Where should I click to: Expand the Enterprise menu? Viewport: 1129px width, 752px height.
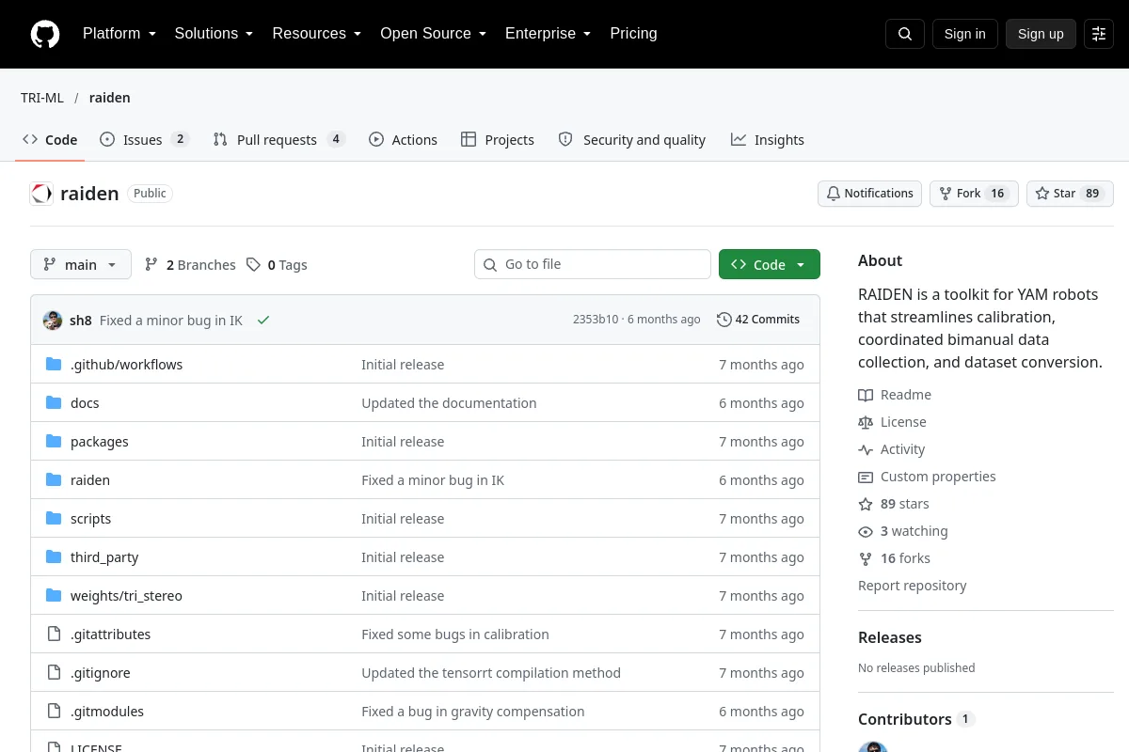(x=548, y=34)
